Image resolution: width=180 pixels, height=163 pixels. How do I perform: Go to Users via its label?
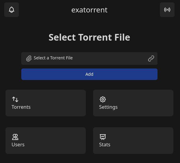coord(18,145)
